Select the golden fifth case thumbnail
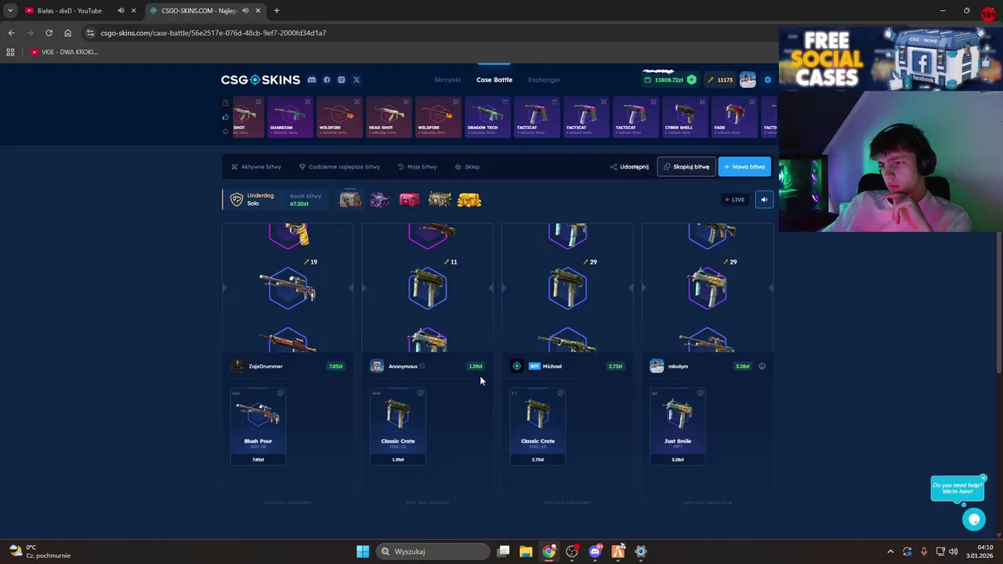The height and width of the screenshot is (564, 1003). (x=469, y=200)
